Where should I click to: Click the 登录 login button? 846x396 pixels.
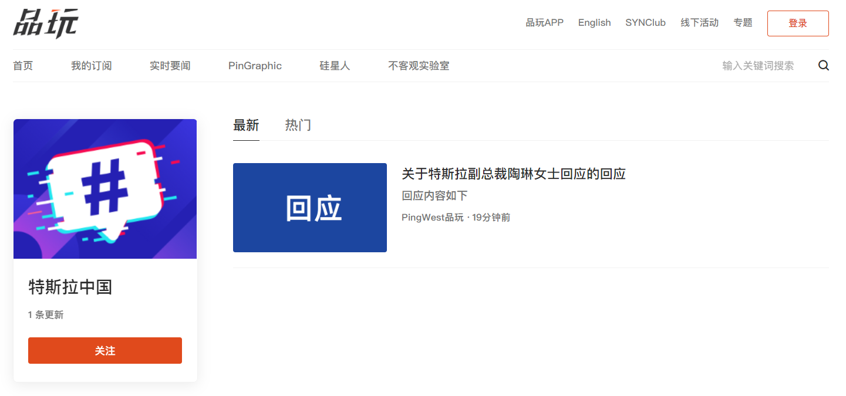coord(797,23)
